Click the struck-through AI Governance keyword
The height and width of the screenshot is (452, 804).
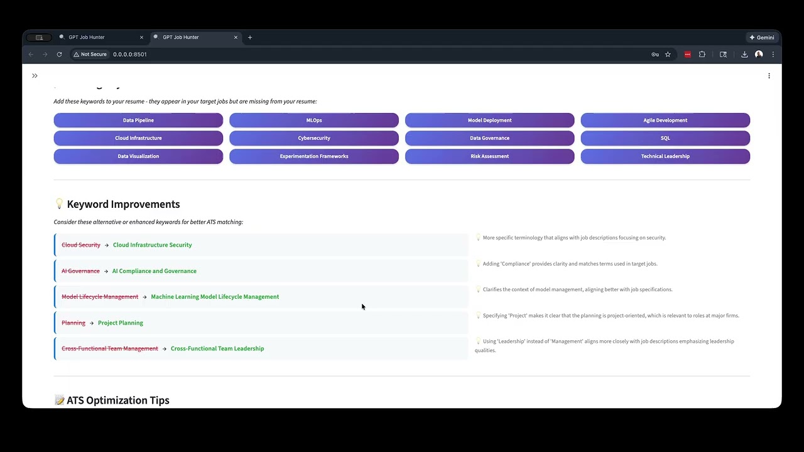(80, 271)
